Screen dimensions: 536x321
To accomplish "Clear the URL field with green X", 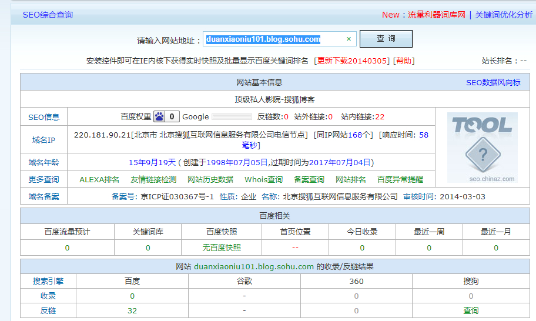I will pyautogui.click(x=349, y=39).
